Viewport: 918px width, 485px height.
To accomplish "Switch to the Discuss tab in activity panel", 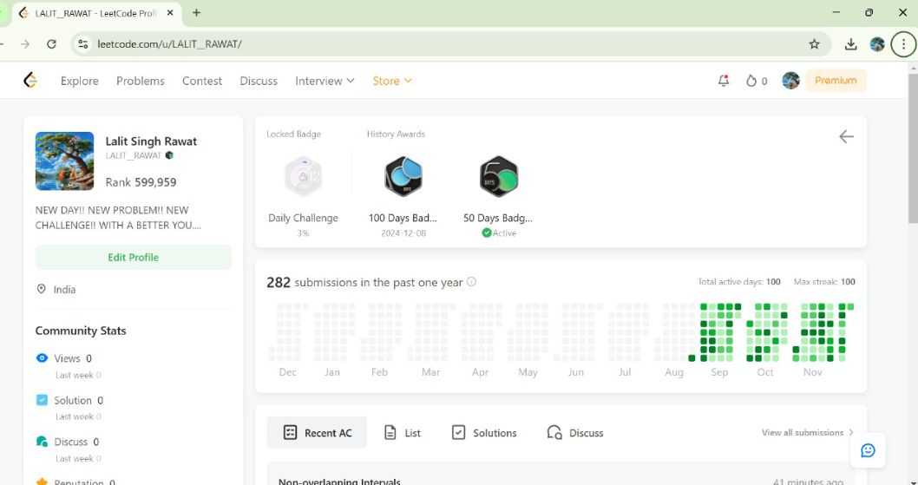I will click(x=575, y=433).
